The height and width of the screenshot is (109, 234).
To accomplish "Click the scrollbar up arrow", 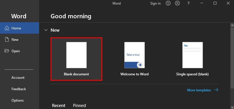I will (x=232, y=25).
